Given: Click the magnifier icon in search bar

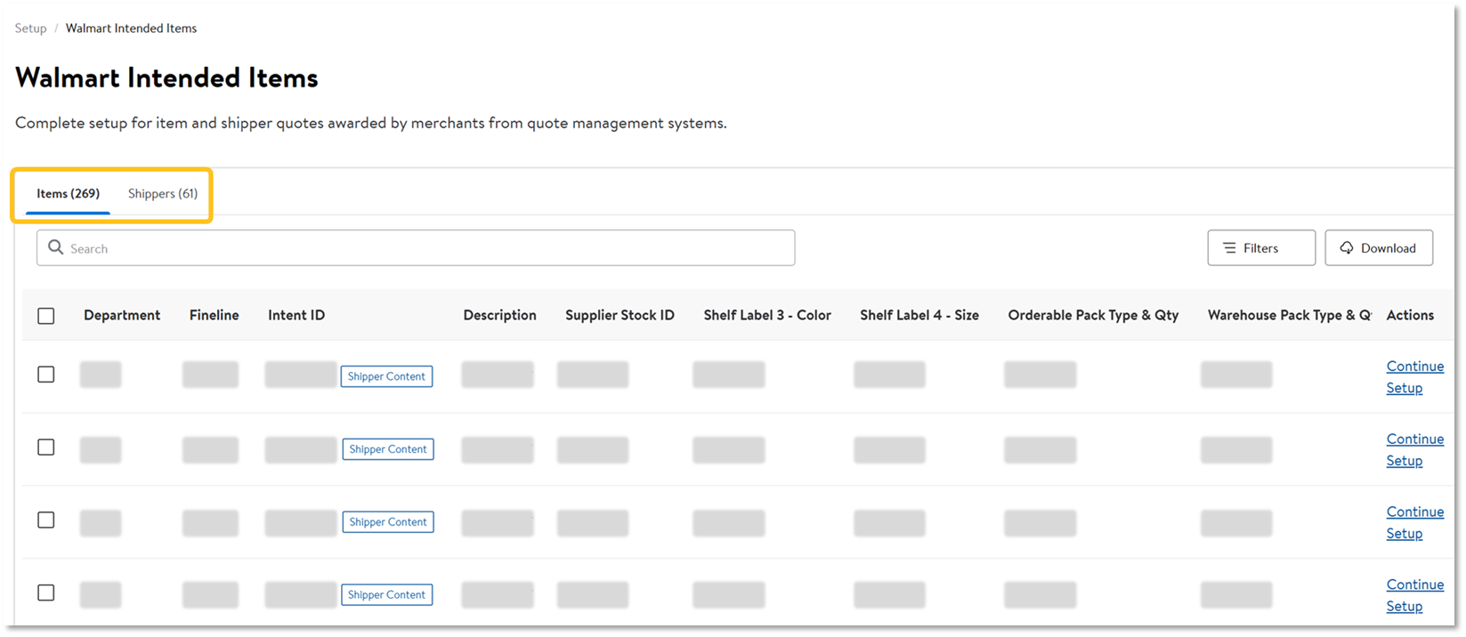Looking at the screenshot, I should [x=55, y=247].
